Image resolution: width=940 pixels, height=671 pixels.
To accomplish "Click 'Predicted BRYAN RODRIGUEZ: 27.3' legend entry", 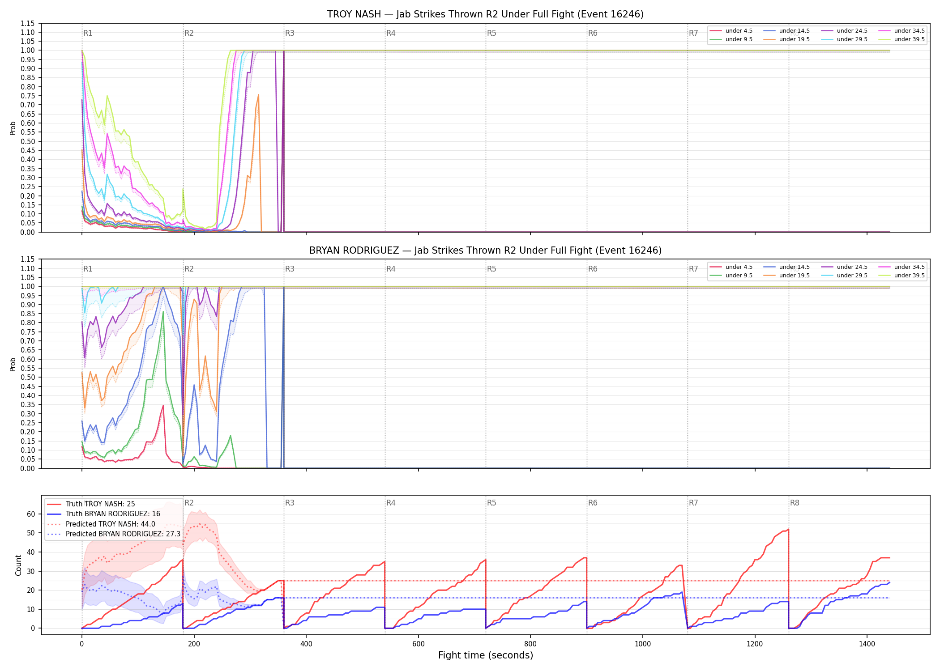I will click(114, 534).
